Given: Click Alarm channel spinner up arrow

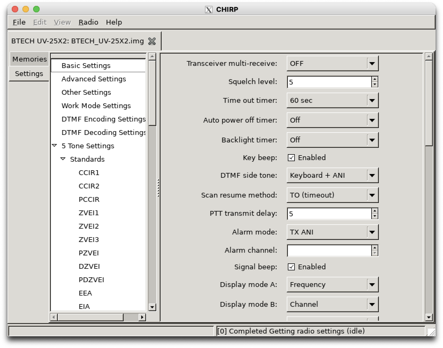Looking at the screenshot, I should click(x=375, y=248).
